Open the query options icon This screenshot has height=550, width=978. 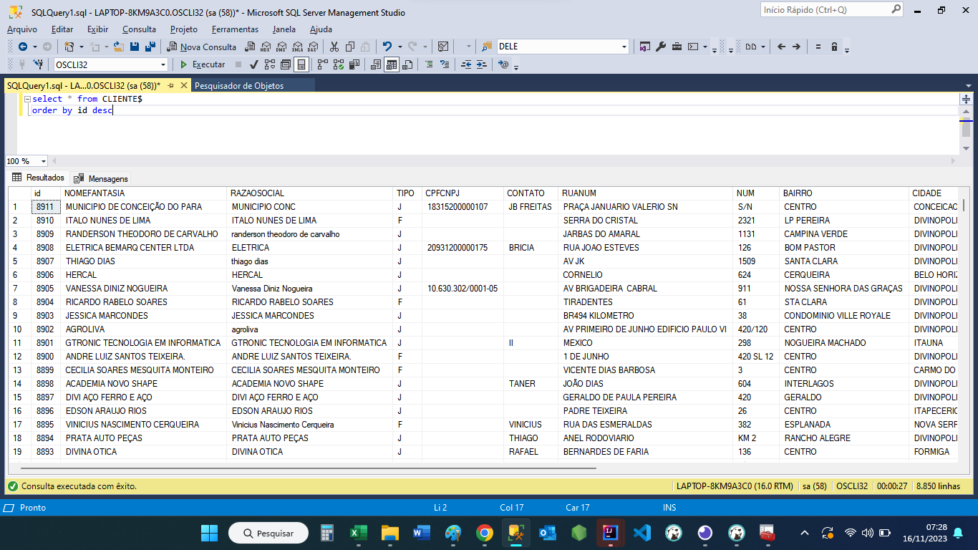pyautogui.click(x=286, y=64)
